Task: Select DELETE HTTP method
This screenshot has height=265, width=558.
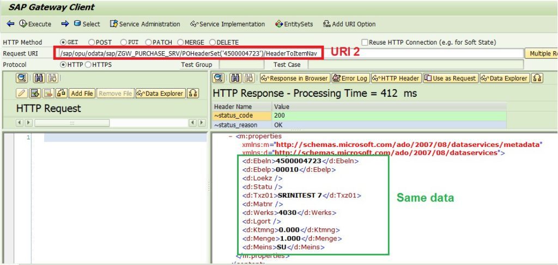Action: 213,42
